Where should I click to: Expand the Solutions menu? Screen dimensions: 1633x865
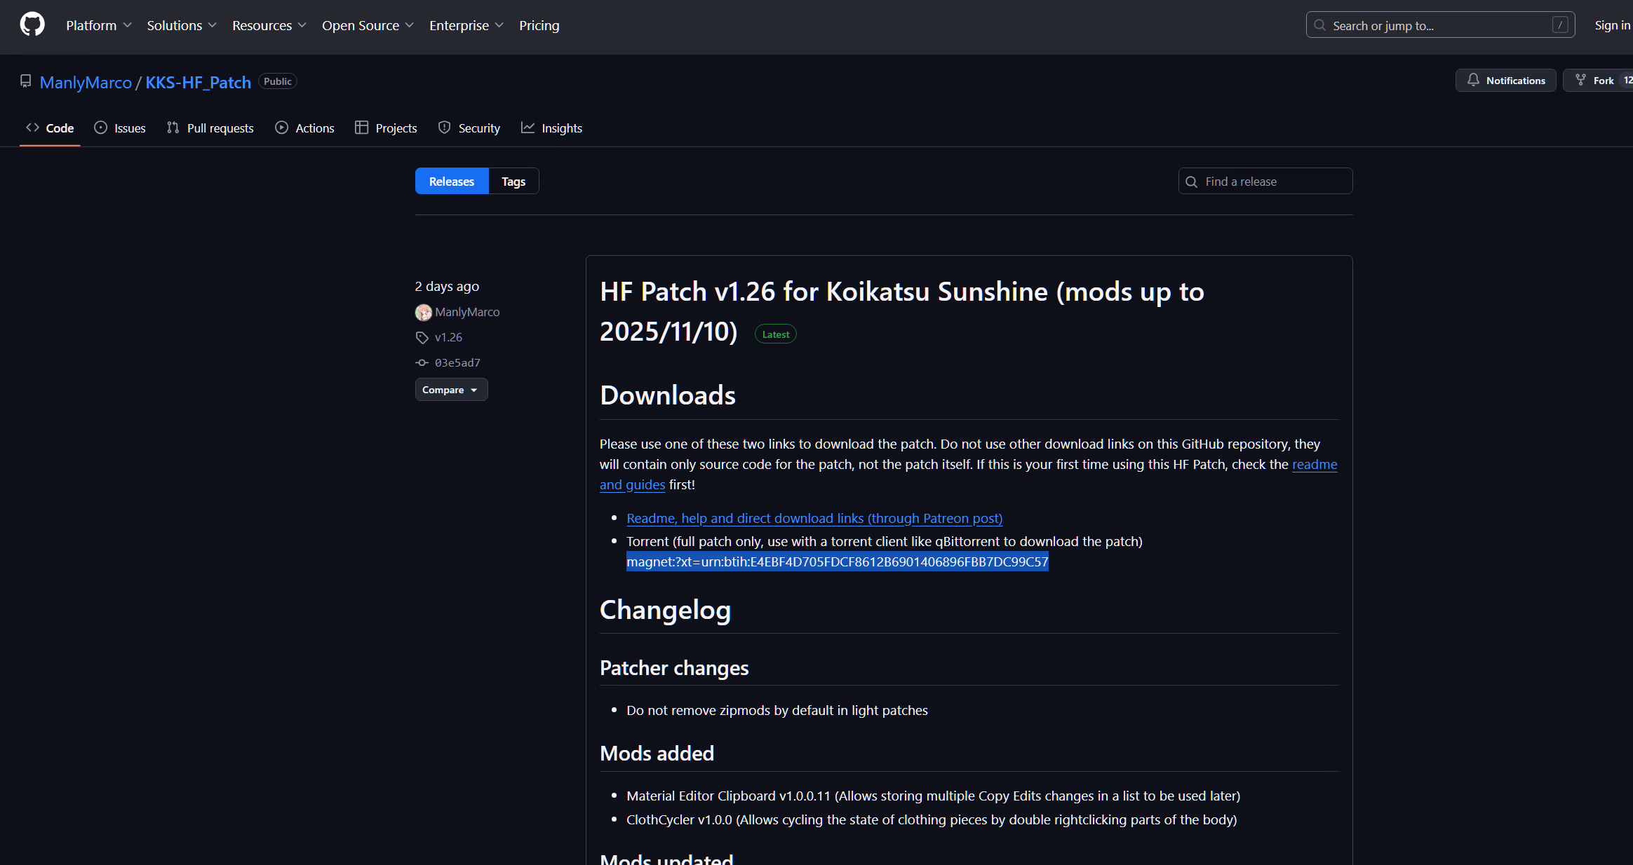181,25
